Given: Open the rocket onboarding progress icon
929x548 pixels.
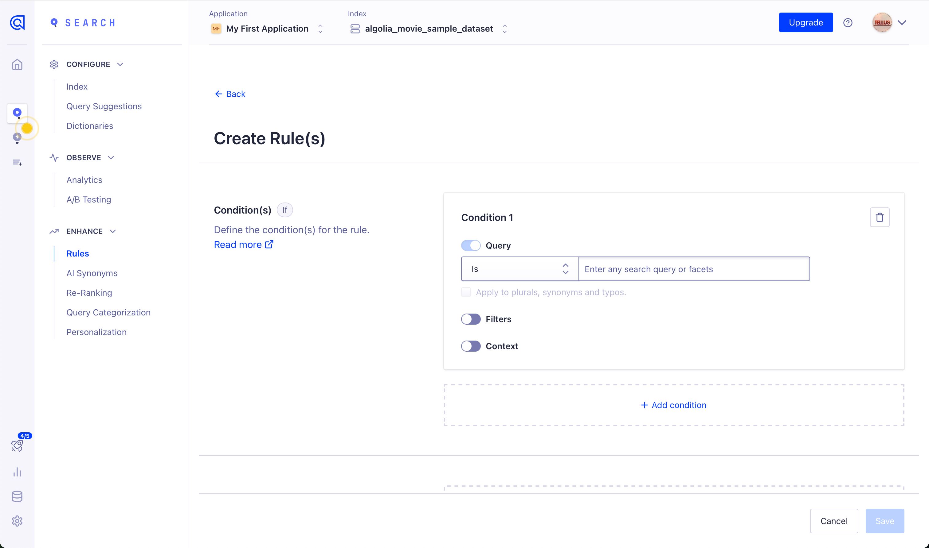Looking at the screenshot, I should click(x=17, y=445).
